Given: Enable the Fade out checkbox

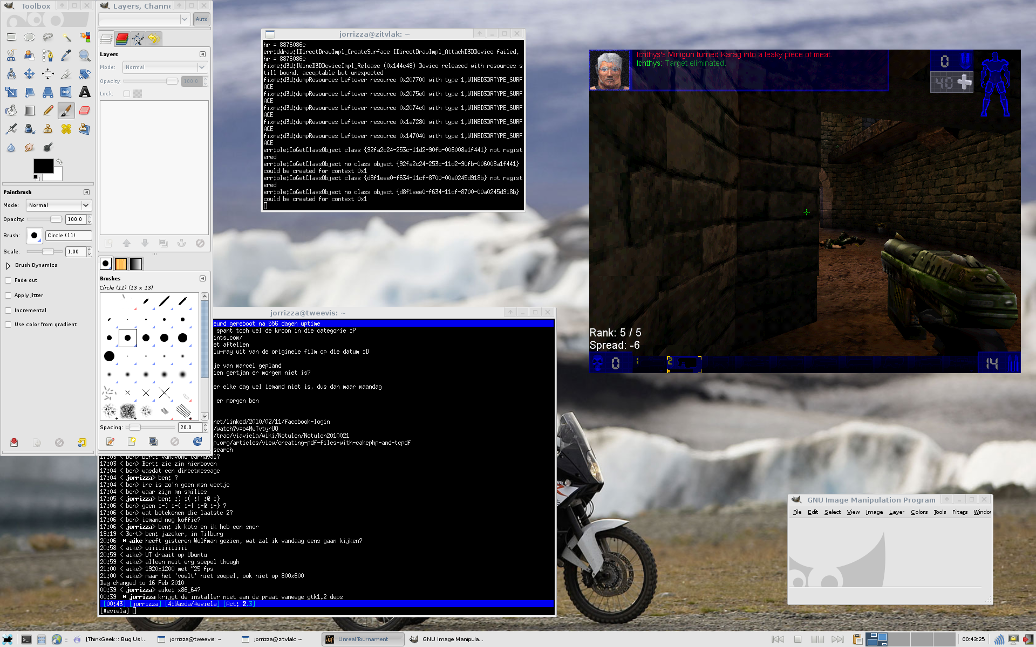Looking at the screenshot, I should [8, 280].
